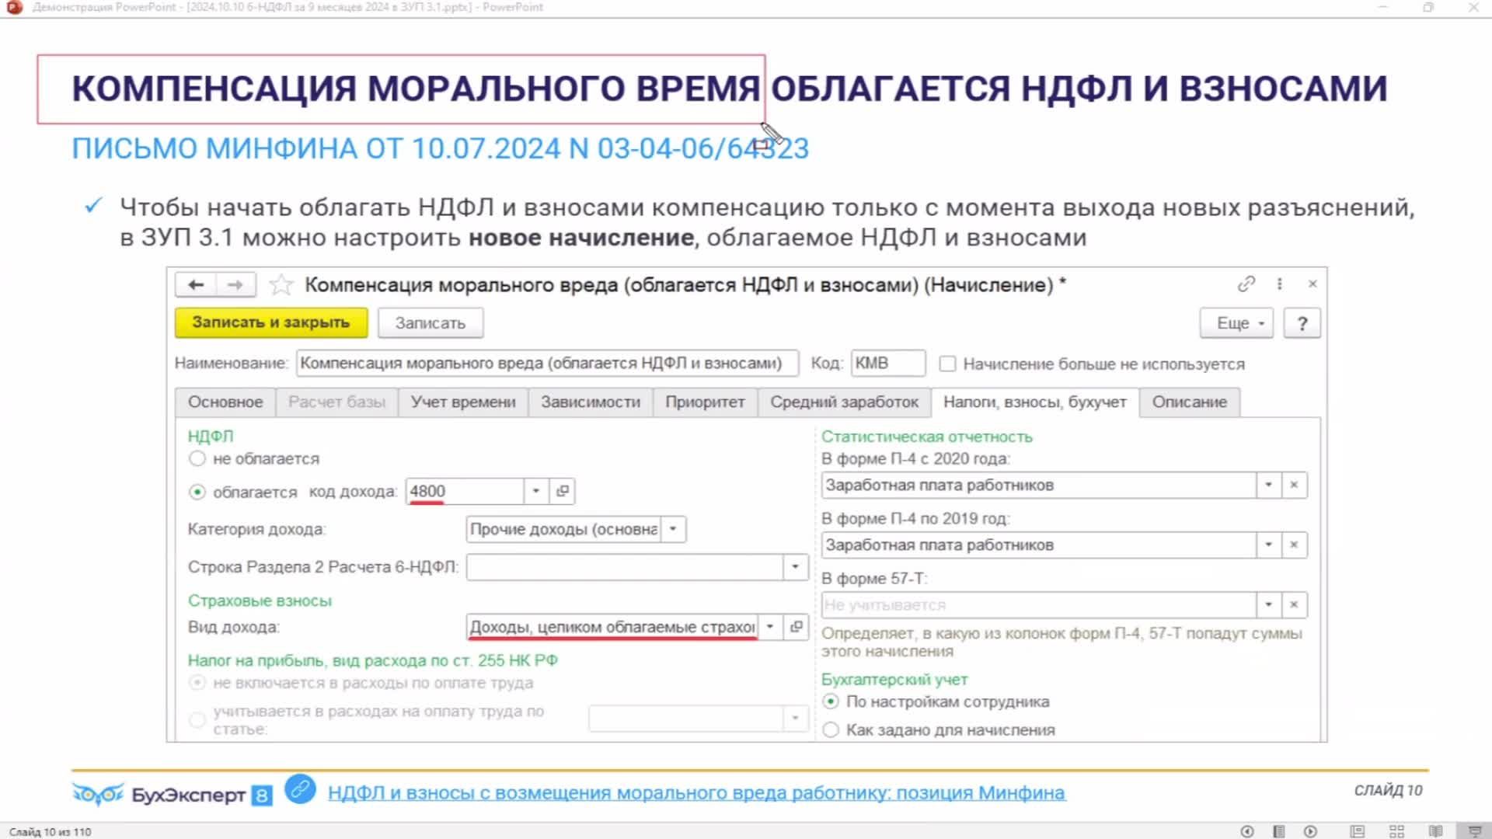Open the Вид дохода field icon
1492x839 pixels.
pyautogui.click(x=796, y=627)
